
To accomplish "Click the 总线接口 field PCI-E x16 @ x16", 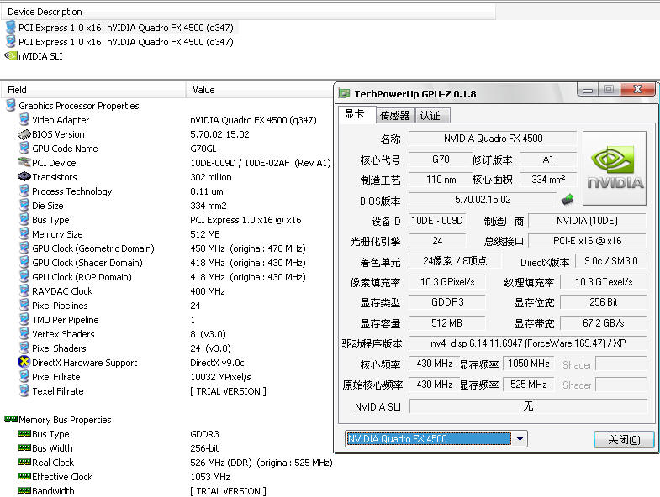I will click(x=587, y=241).
